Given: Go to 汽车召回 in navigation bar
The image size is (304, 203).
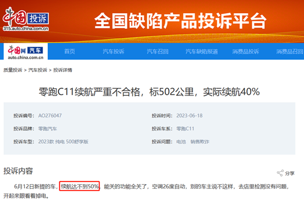Looking at the screenshot, I should (157, 52).
